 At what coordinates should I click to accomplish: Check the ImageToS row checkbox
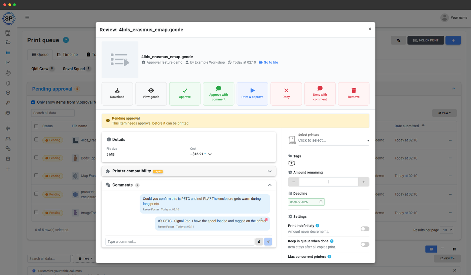(36, 212)
